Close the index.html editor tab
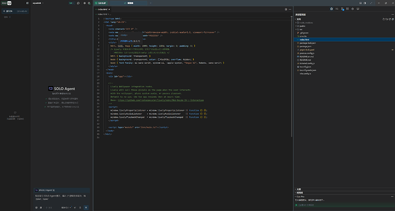This screenshot has height=211, width=395. 109,9
